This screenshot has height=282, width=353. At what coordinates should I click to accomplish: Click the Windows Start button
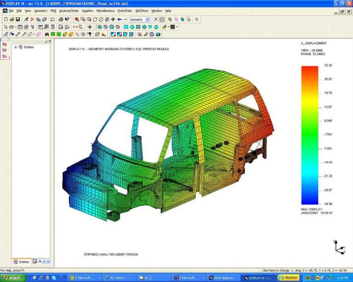click(11, 278)
